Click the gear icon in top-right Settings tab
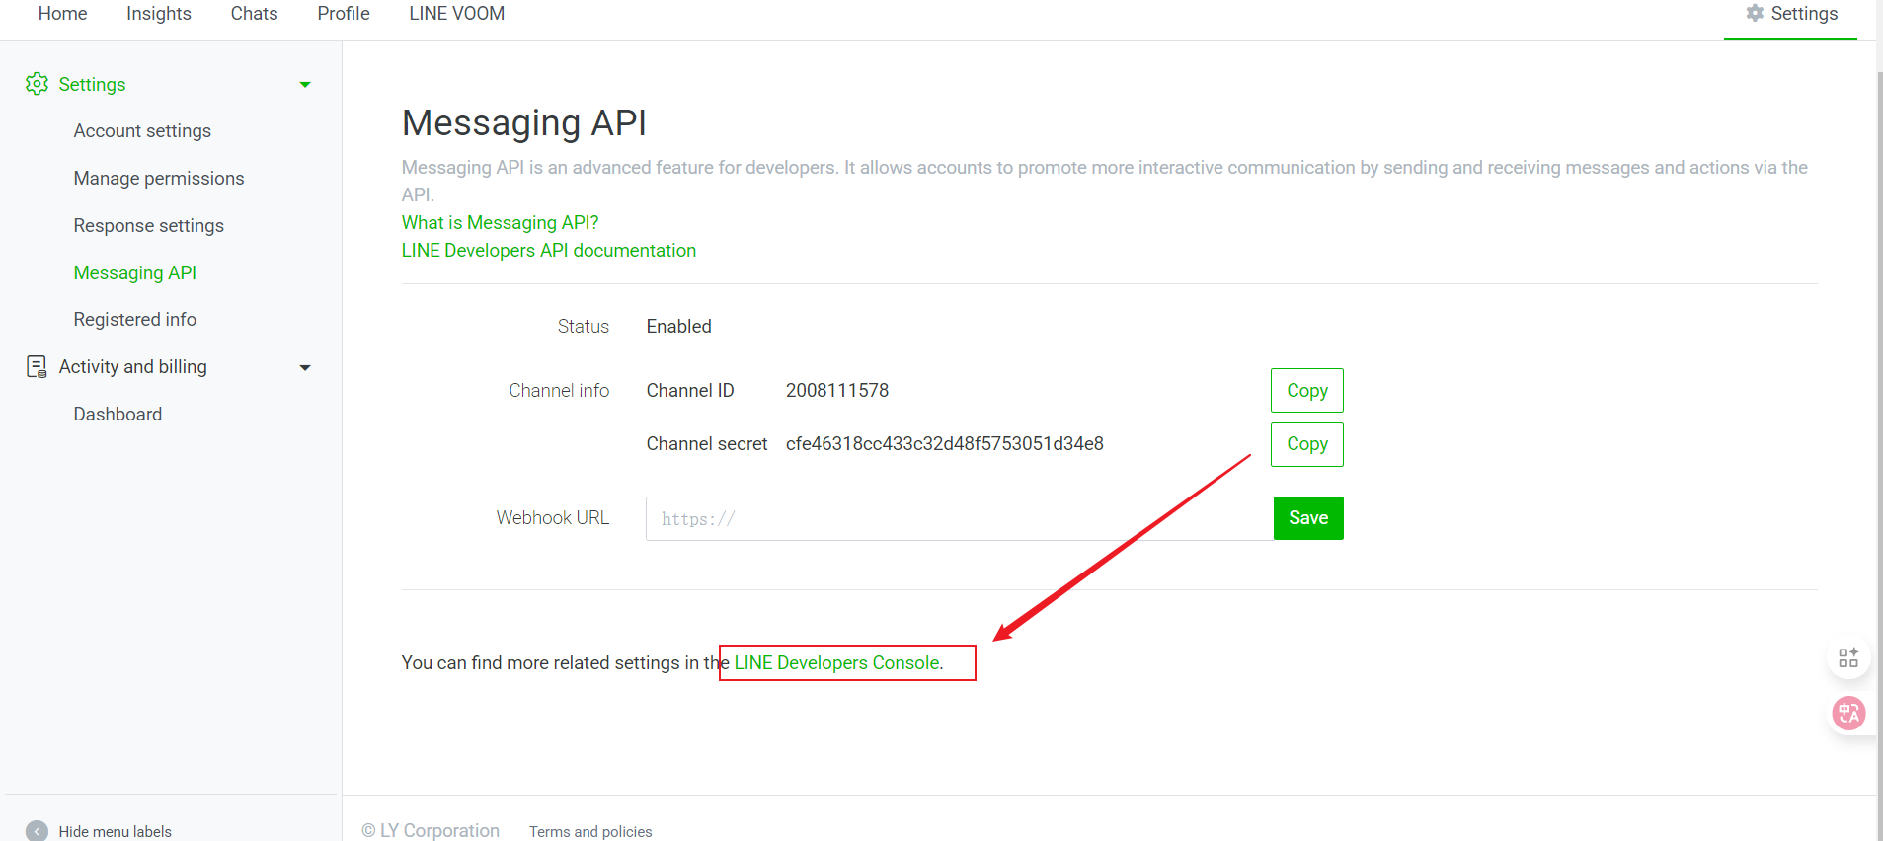This screenshot has height=841, width=1883. point(1755,13)
